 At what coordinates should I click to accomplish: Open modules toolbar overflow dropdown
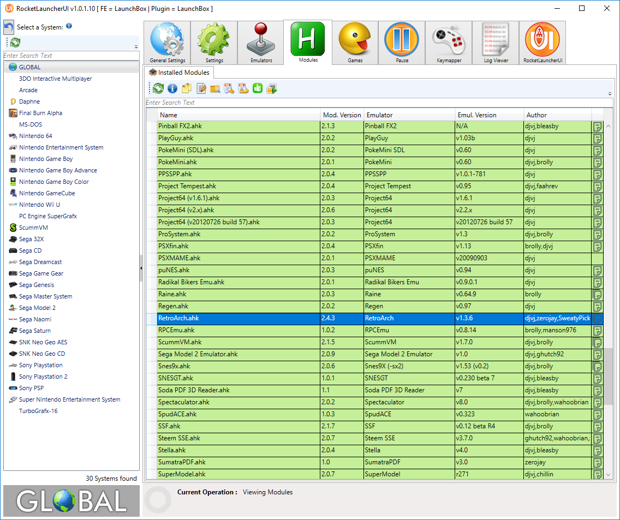(x=610, y=94)
